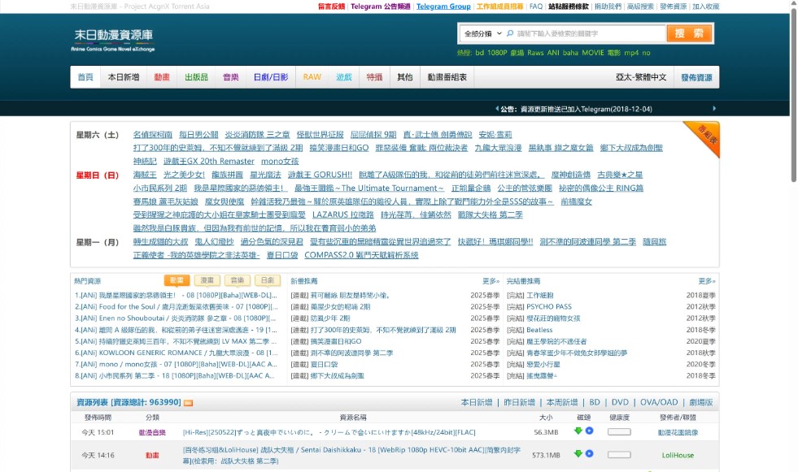The image size is (798, 472).
Task: Expand 更多 next to the 完結番推薦 list
Action: 707,281
